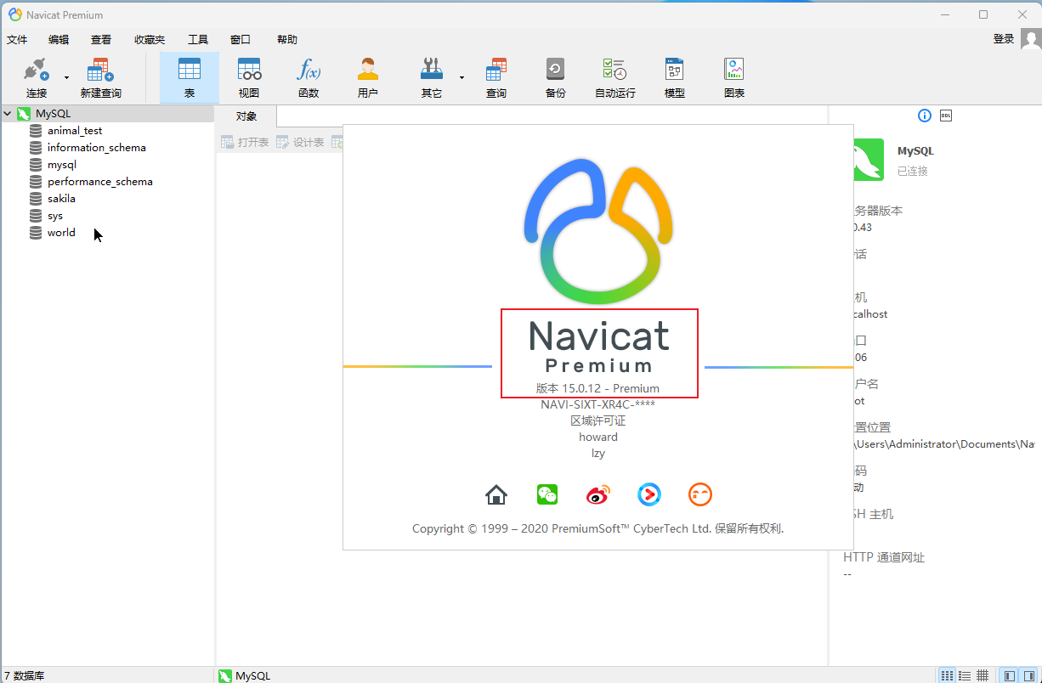Viewport: 1042px width, 683px height.
Task: Select the information_schema database
Action: (97, 148)
